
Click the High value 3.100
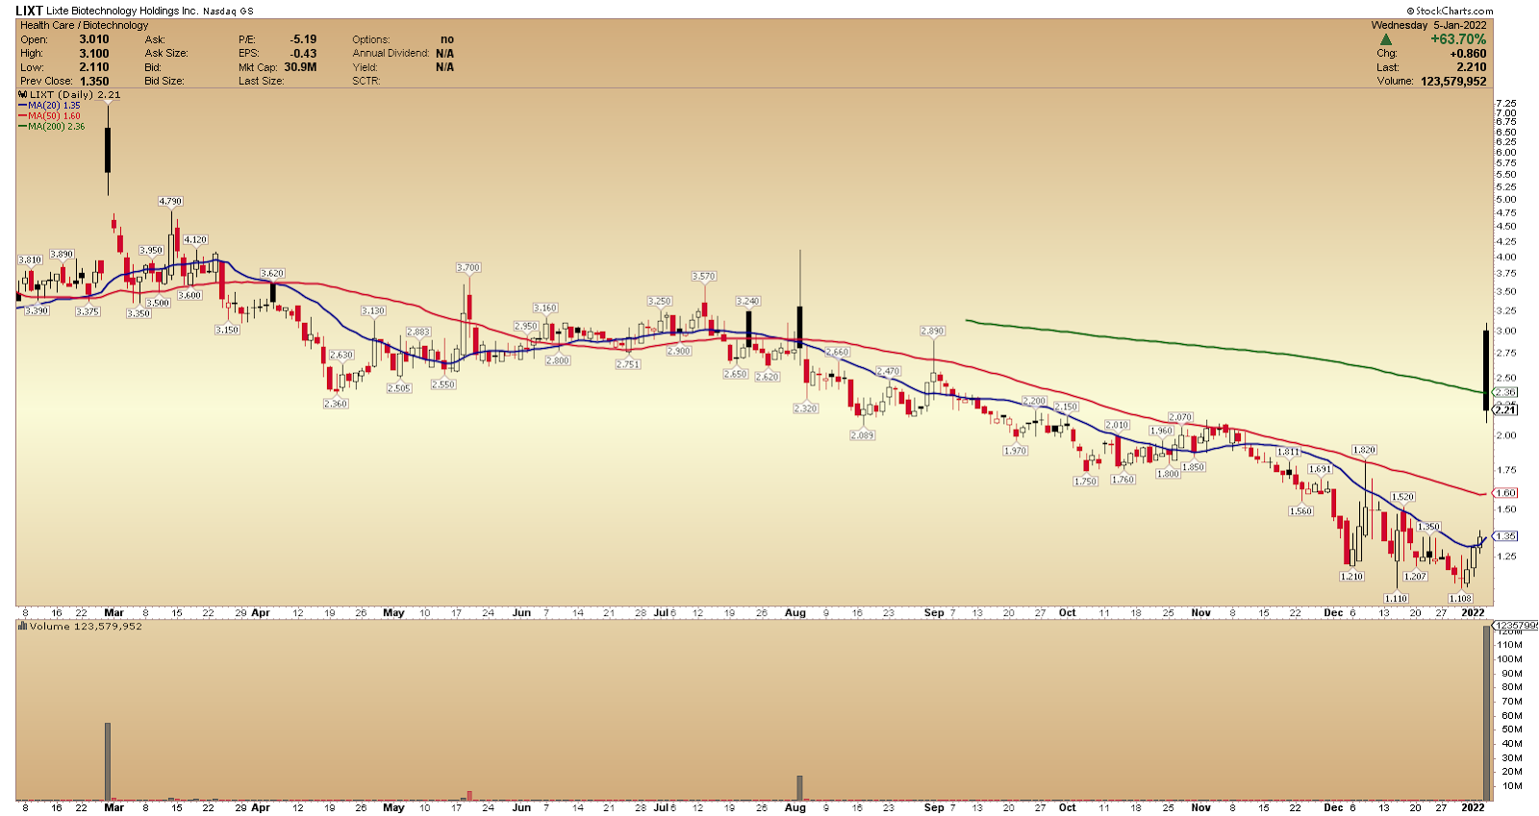pyautogui.click(x=94, y=54)
